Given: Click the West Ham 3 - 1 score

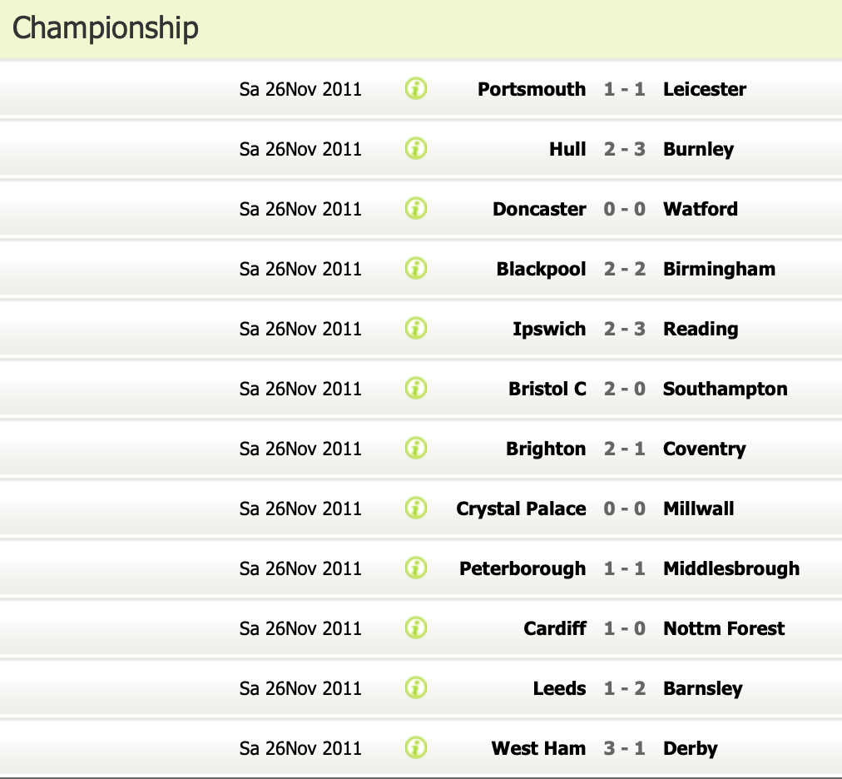Looking at the screenshot, I should (x=624, y=748).
